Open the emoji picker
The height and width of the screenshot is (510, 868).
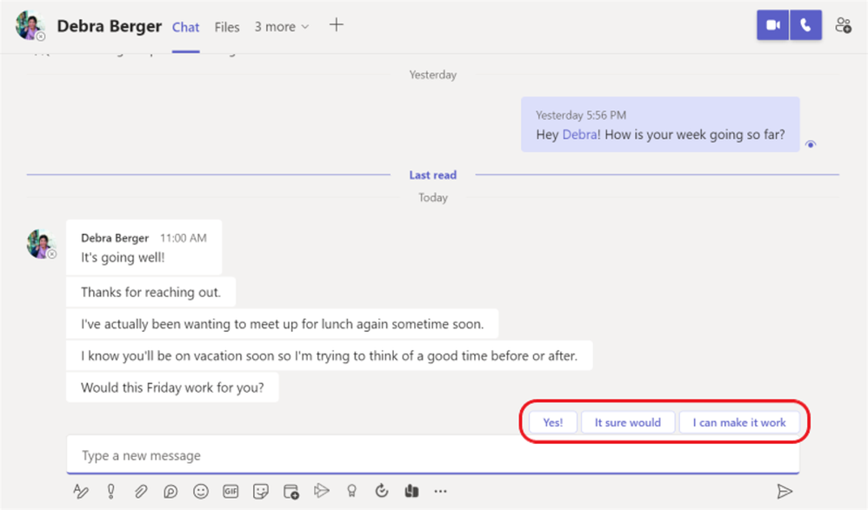pyautogui.click(x=200, y=491)
